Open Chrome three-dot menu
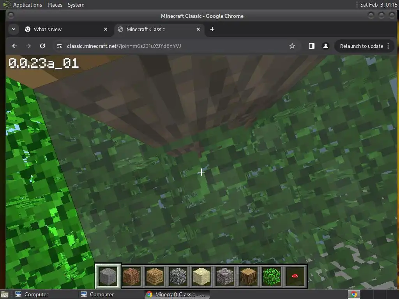This screenshot has height=299, width=399. pos(388,46)
